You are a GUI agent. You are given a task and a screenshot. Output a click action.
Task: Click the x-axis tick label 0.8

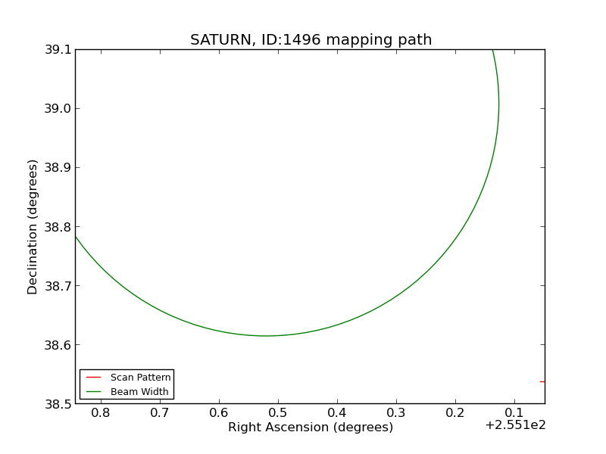[x=101, y=413]
